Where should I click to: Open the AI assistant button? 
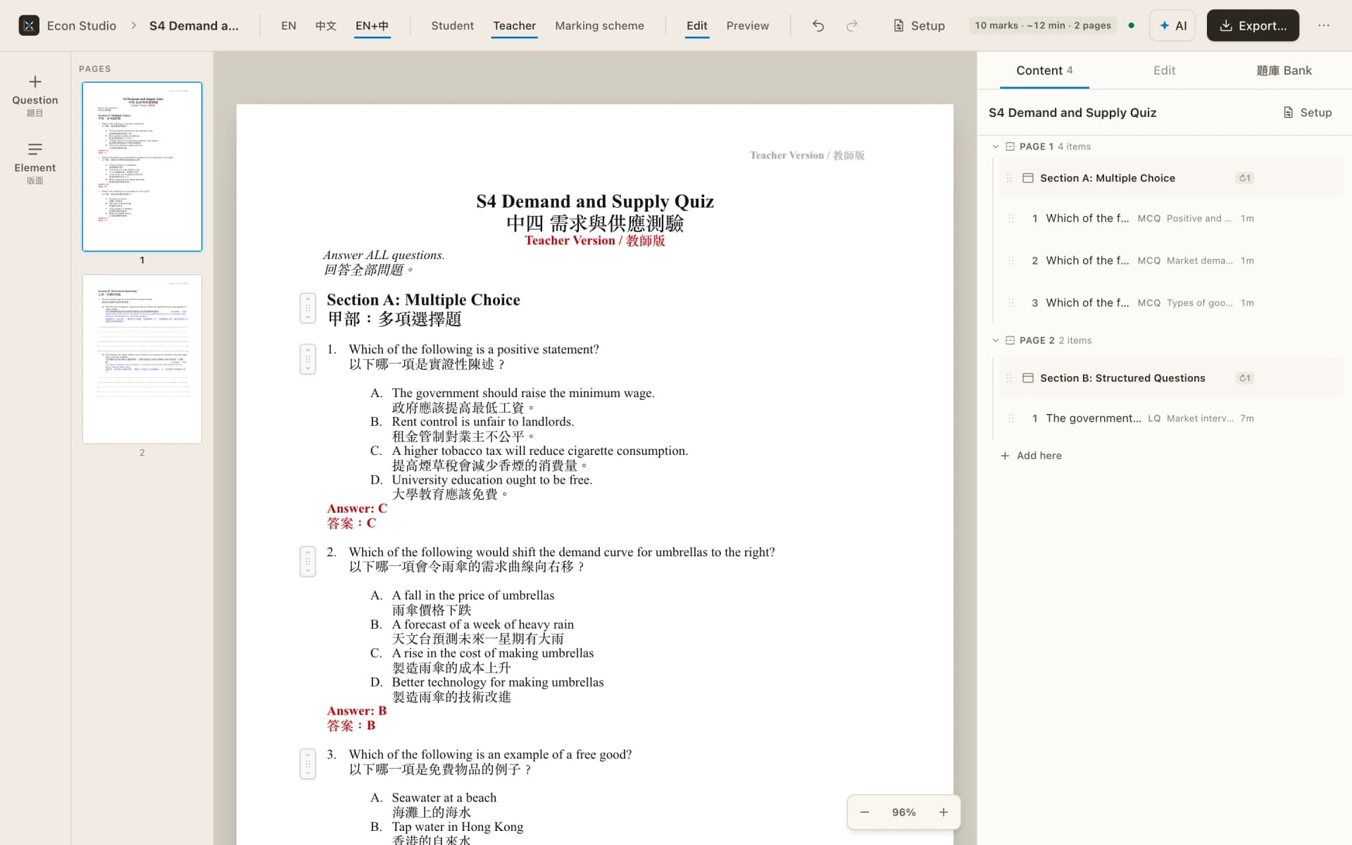click(1172, 25)
